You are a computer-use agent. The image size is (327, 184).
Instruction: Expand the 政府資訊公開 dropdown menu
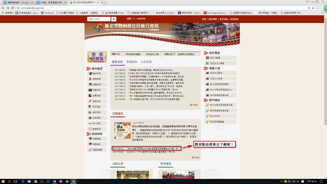click(x=153, y=54)
